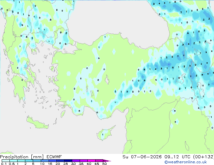Click the 'Precipitation [mm]' title text
Image resolution: width=214 pixels, height=165 pixels.
point(22,157)
